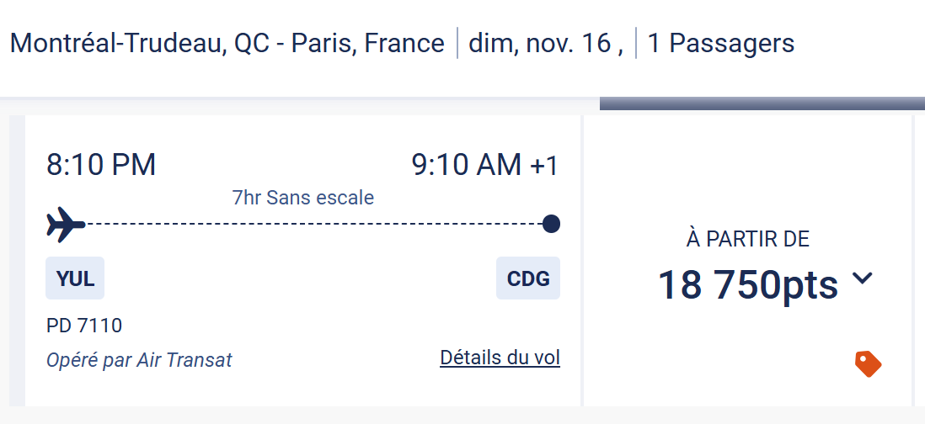The height and width of the screenshot is (424, 925).
Task: Click the arrival dot at route end
Action: [x=552, y=224]
